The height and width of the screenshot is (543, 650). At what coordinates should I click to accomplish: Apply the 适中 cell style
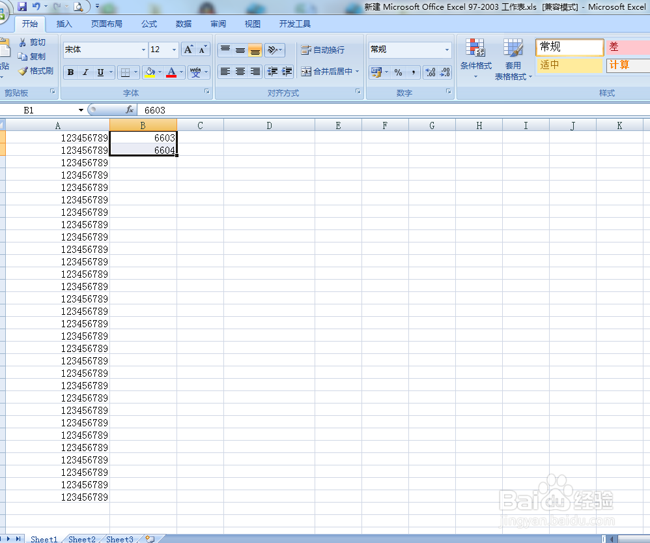[x=570, y=65]
